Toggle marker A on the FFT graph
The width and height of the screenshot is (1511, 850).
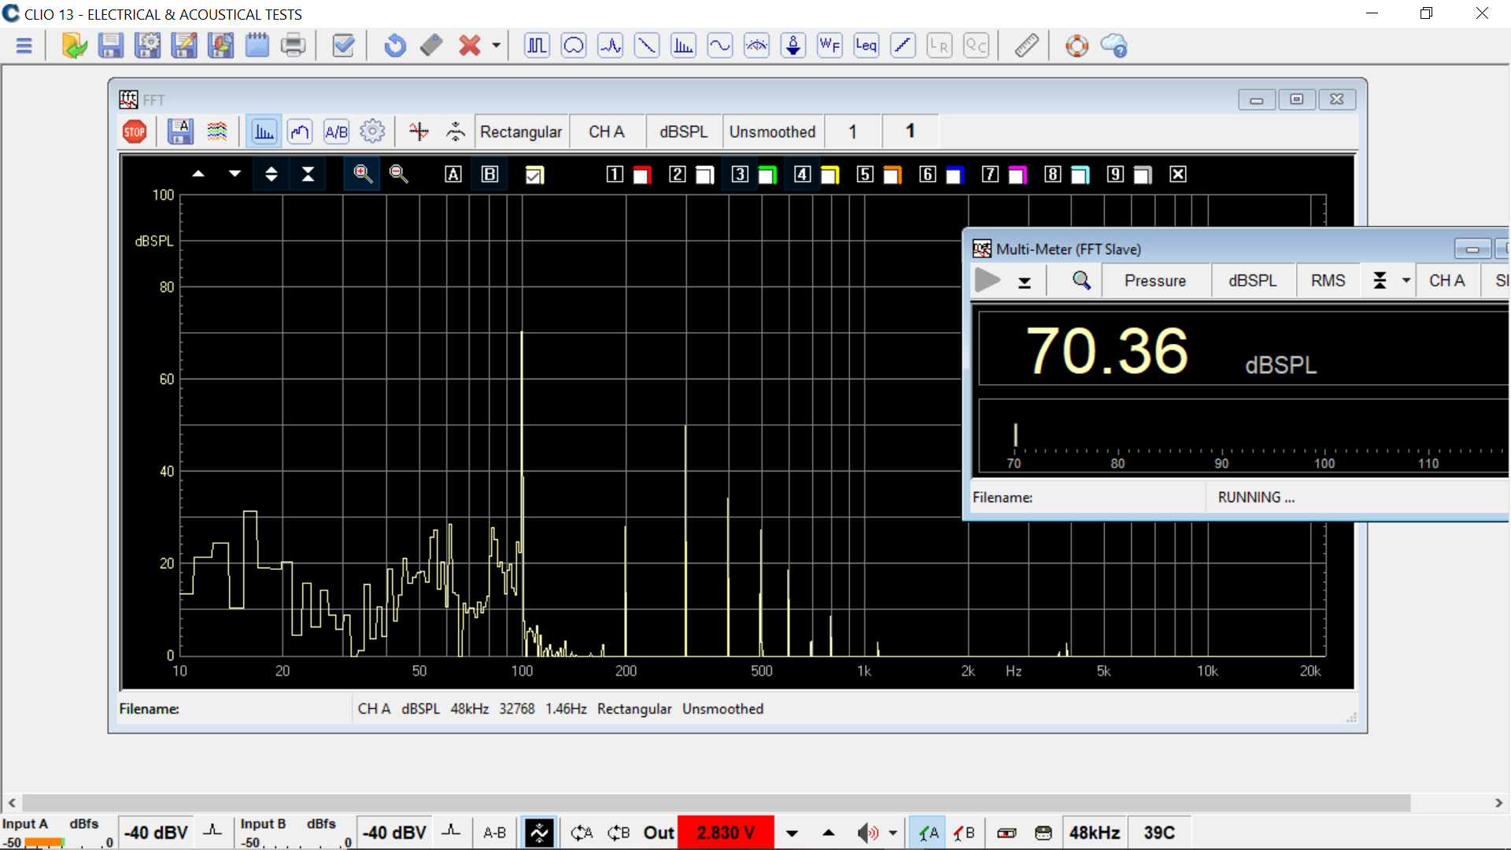[453, 174]
